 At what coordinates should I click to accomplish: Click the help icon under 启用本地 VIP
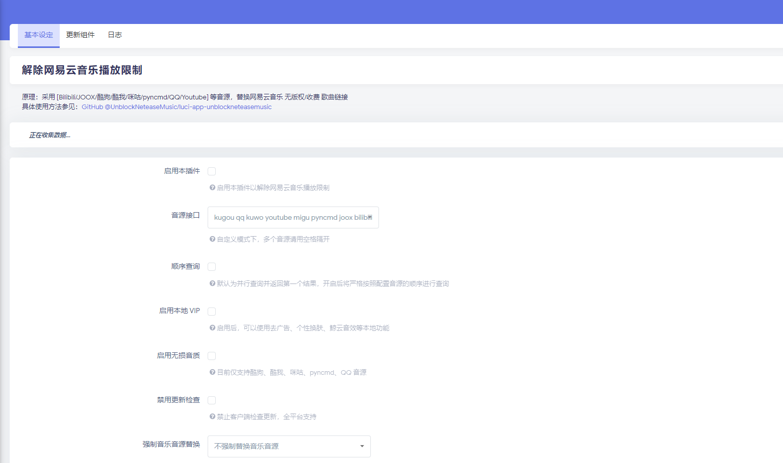[x=212, y=328]
